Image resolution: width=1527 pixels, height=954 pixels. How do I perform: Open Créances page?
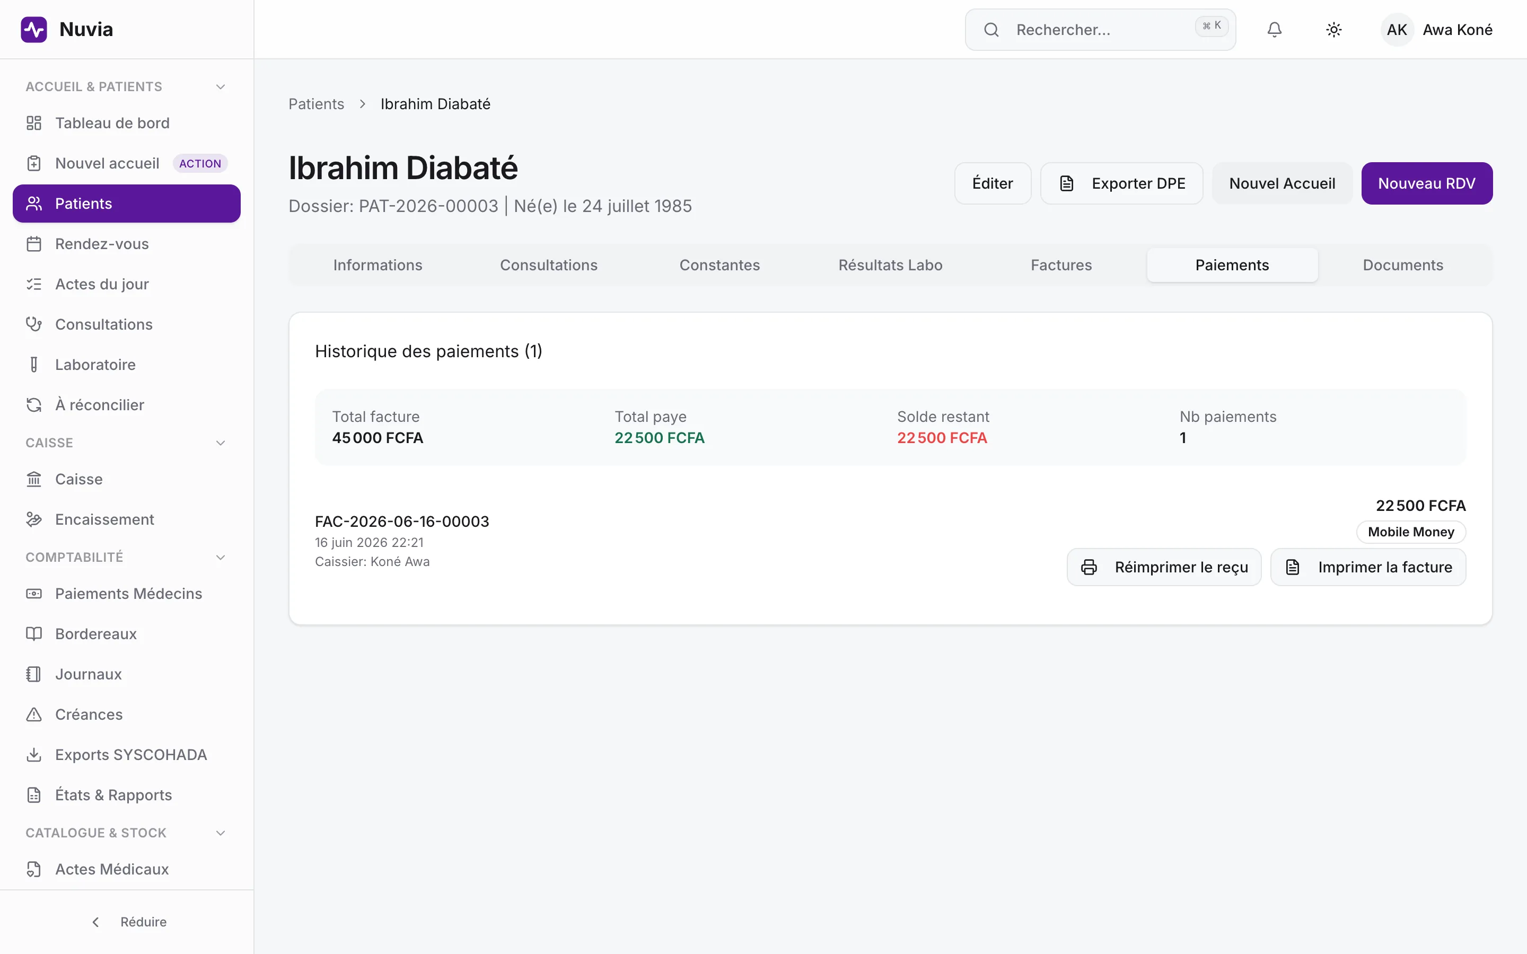pyautogui.click(x=126, y=715)
